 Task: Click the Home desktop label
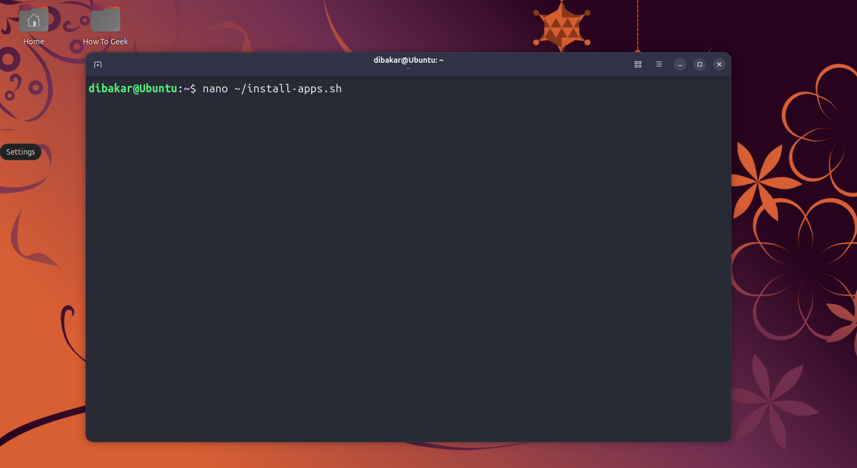pos(34,42)
